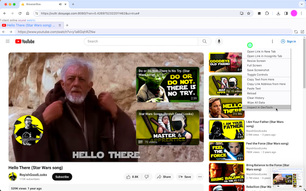This screenshot has height=191, width=306.
Task: Click the YouTube search magnifier button
Action: pyautogui.click(x=205, y=41)
